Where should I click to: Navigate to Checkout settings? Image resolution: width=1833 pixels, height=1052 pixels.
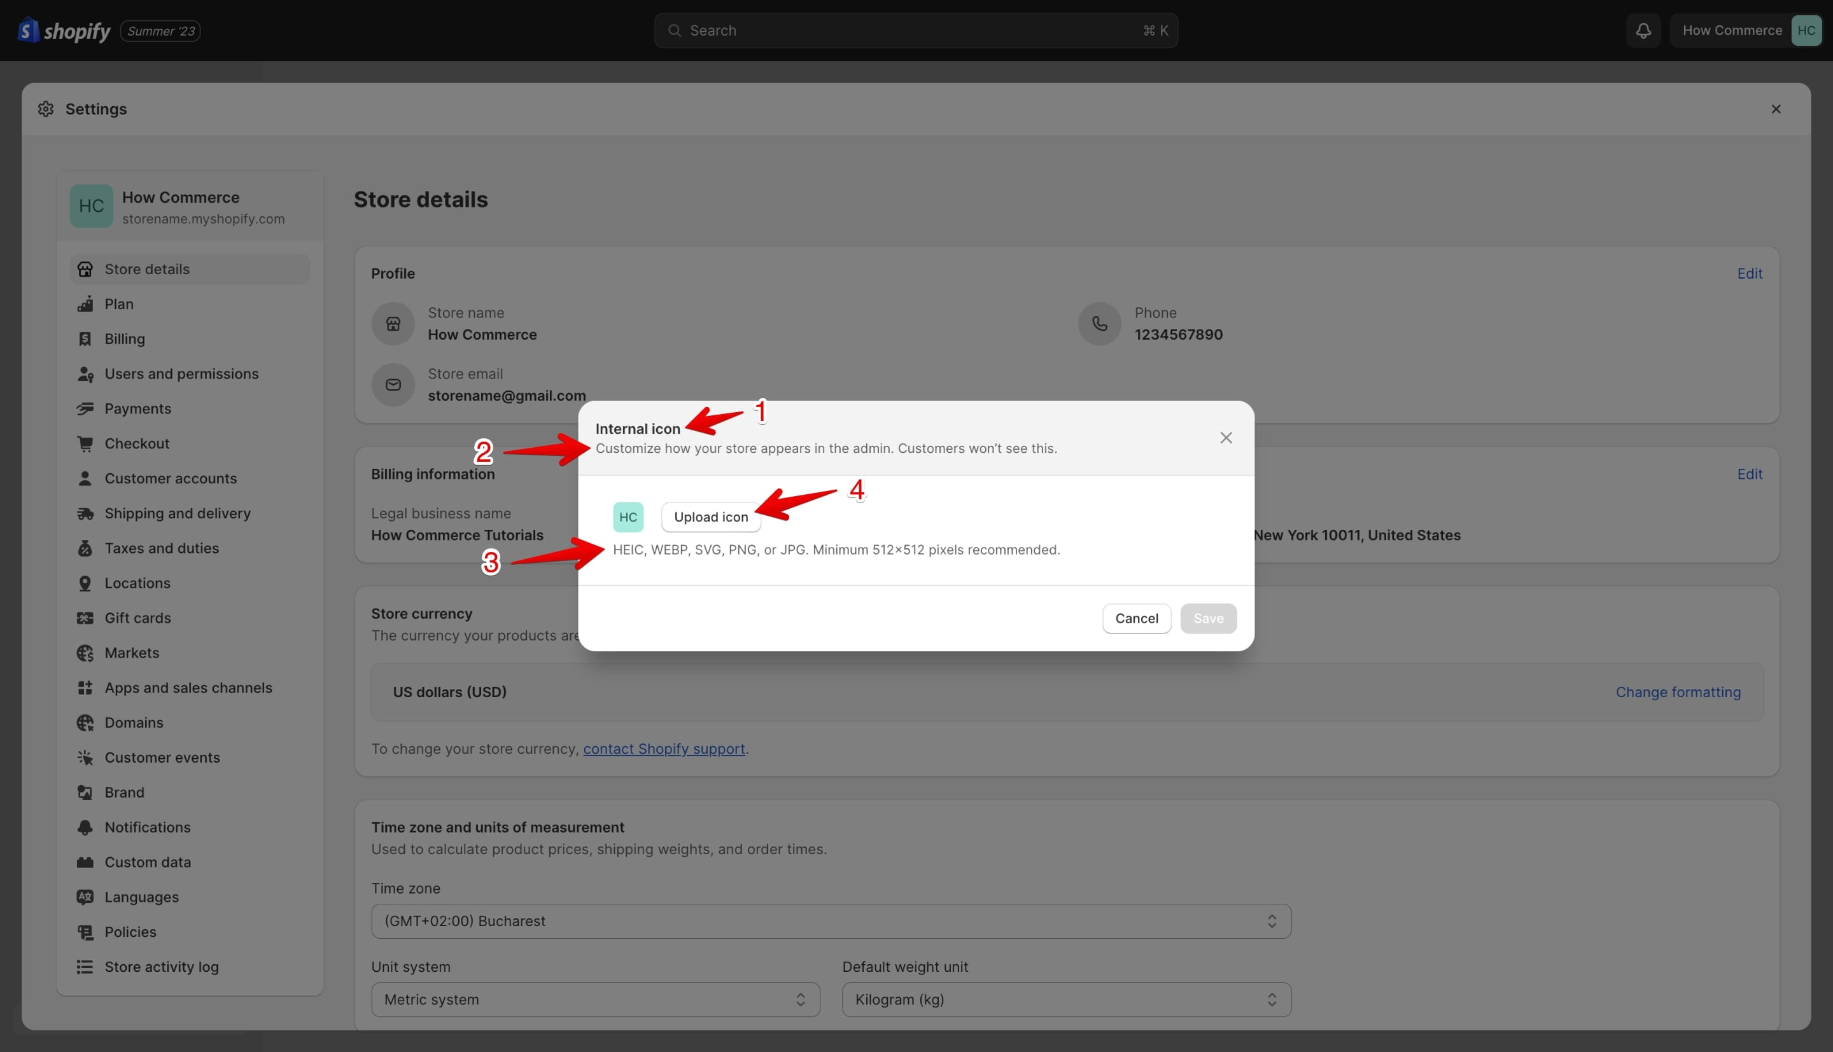190,443
